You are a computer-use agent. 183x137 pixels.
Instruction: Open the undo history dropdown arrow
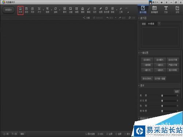click(116, 18)
